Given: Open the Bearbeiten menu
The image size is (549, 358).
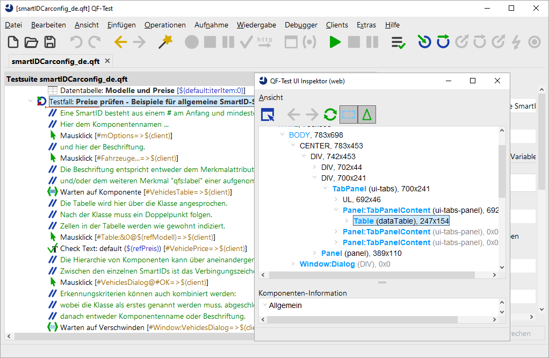Looking at the screenshot, I should coord(48,25).
